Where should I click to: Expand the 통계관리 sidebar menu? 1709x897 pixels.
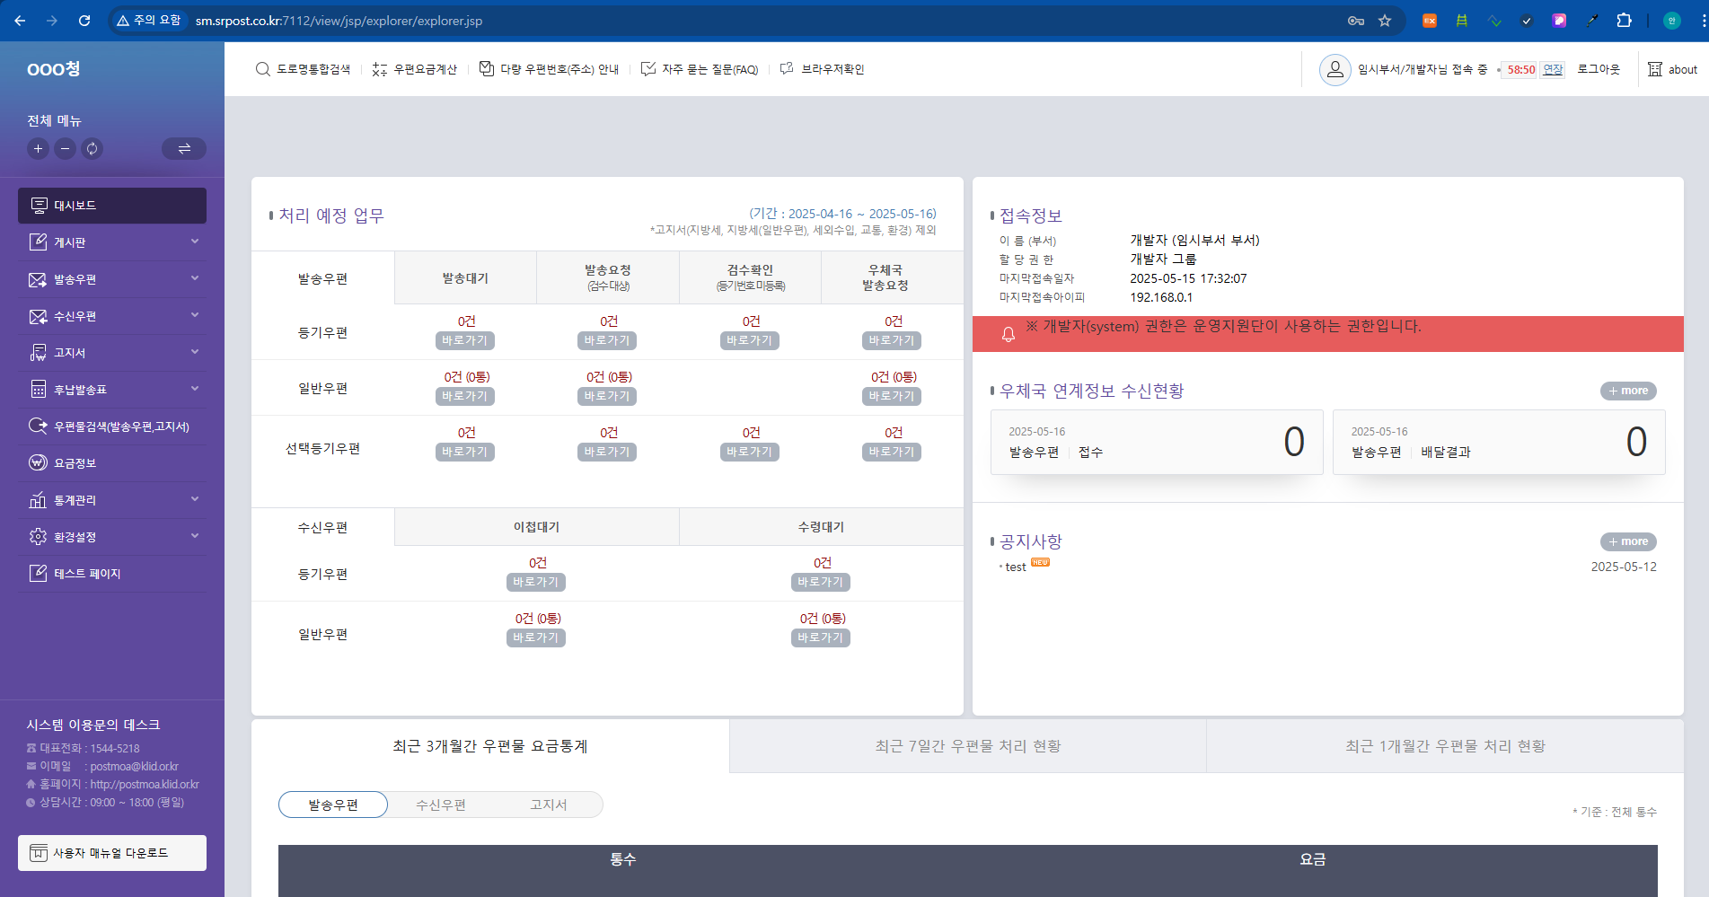(x=195, y=499)
